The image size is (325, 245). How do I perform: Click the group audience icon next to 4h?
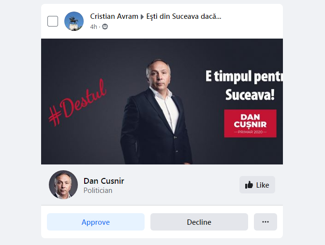click(105, 27)
